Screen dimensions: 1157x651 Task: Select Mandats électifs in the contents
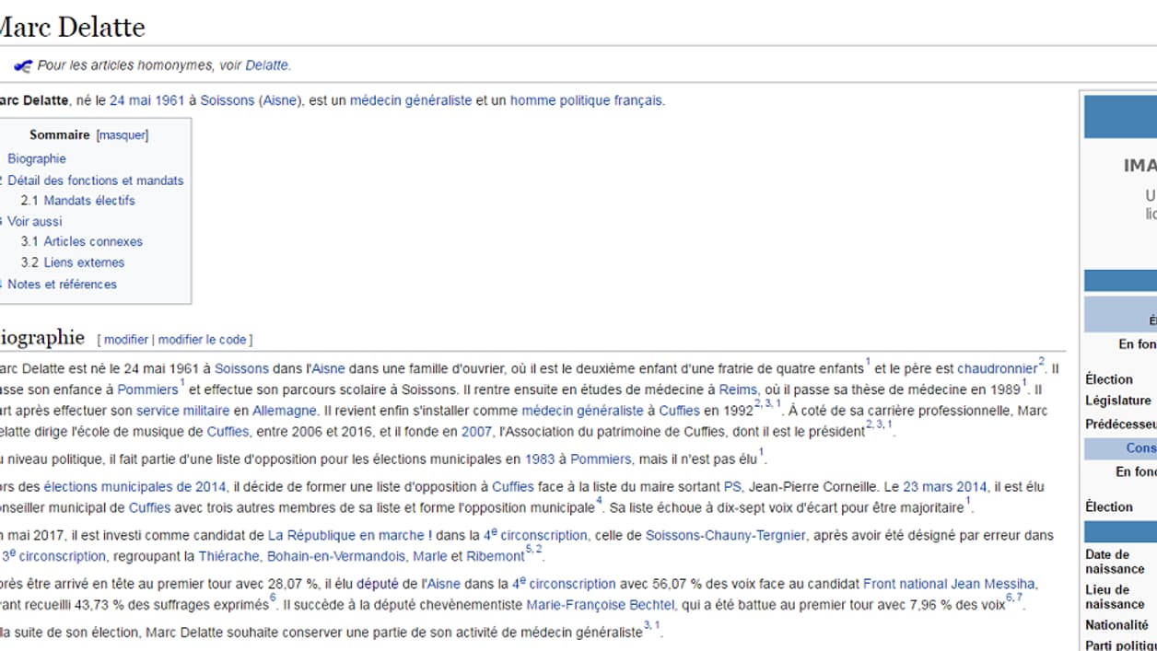89,201
